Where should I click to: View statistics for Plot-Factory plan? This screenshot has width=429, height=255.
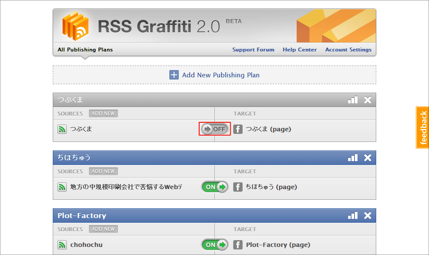click(x=353, y=215)
